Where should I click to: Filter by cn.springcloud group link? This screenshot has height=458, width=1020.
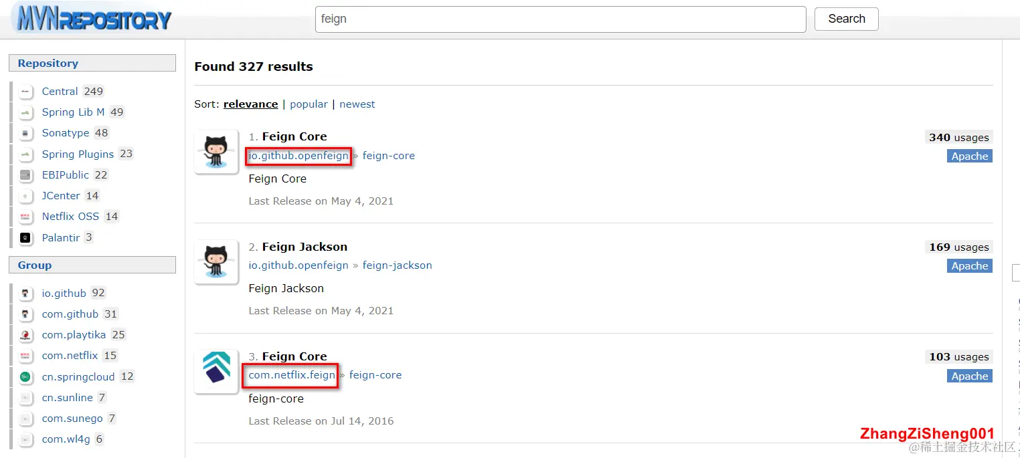point(78,377)
